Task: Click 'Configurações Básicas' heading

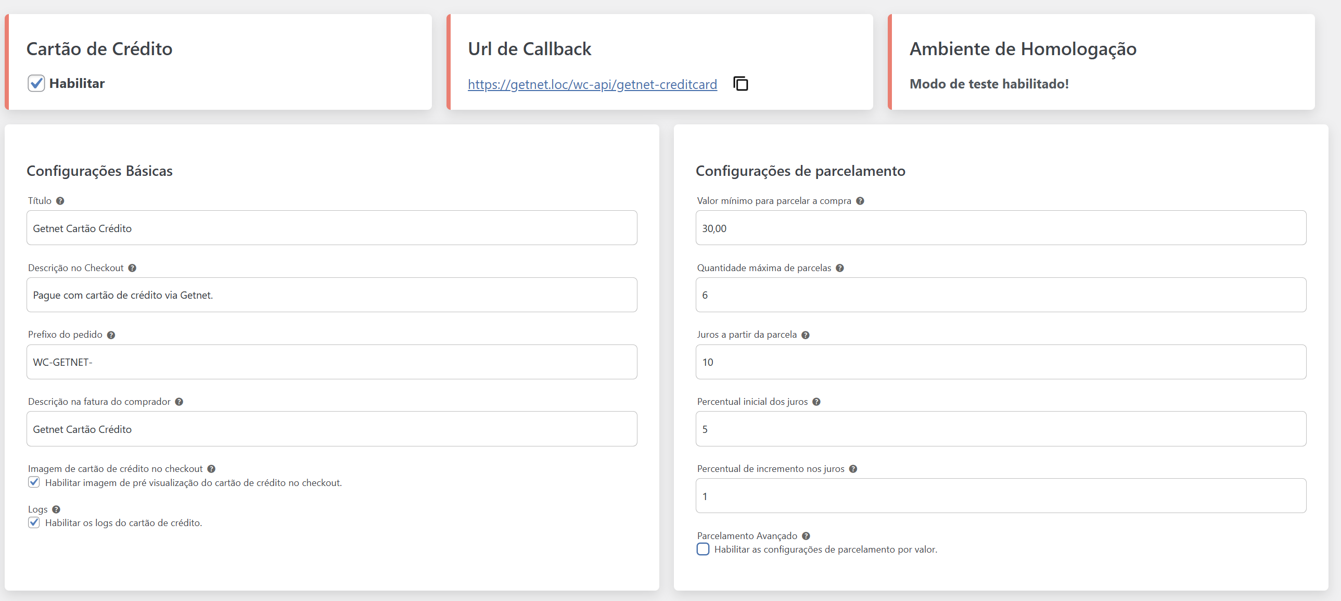Action: [x=99, y=171]
